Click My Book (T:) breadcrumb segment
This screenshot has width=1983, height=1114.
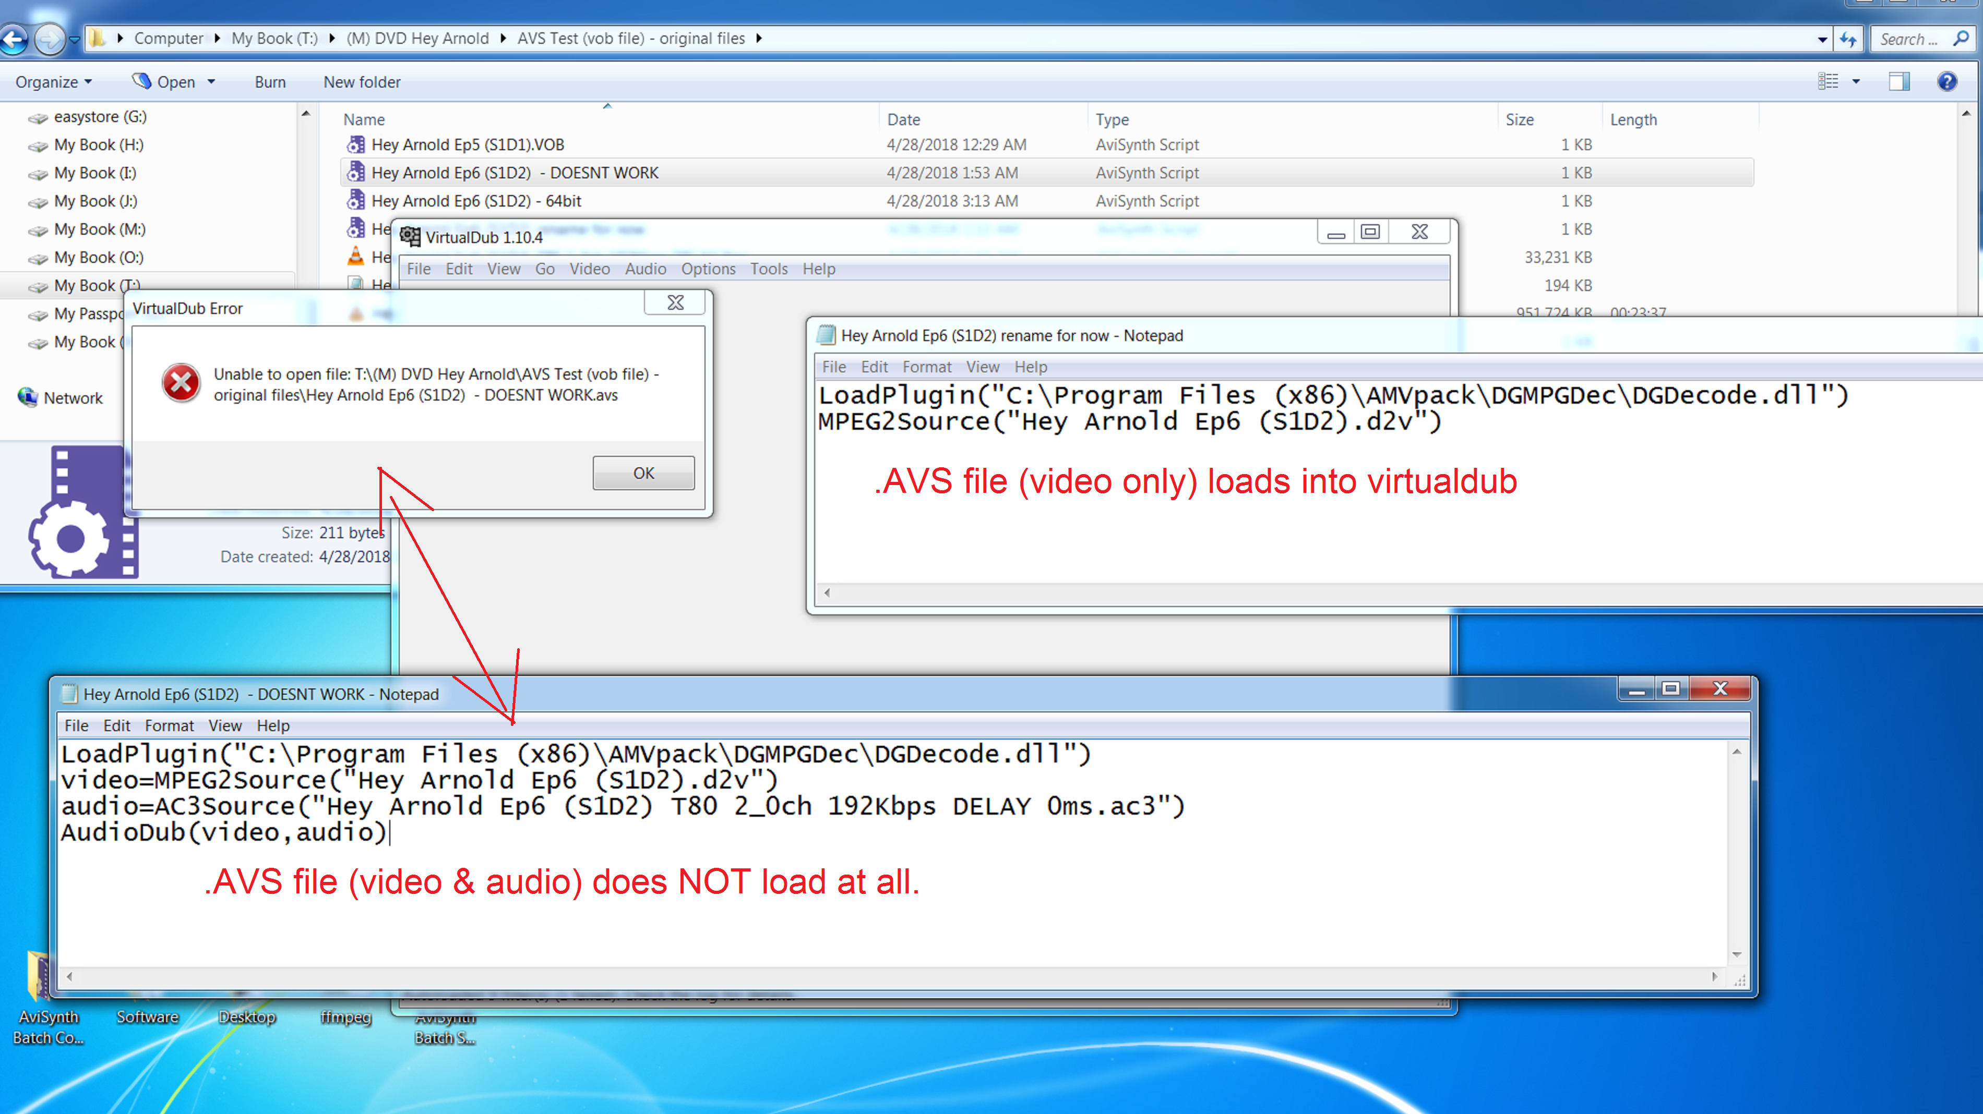[x=274, y=39]
